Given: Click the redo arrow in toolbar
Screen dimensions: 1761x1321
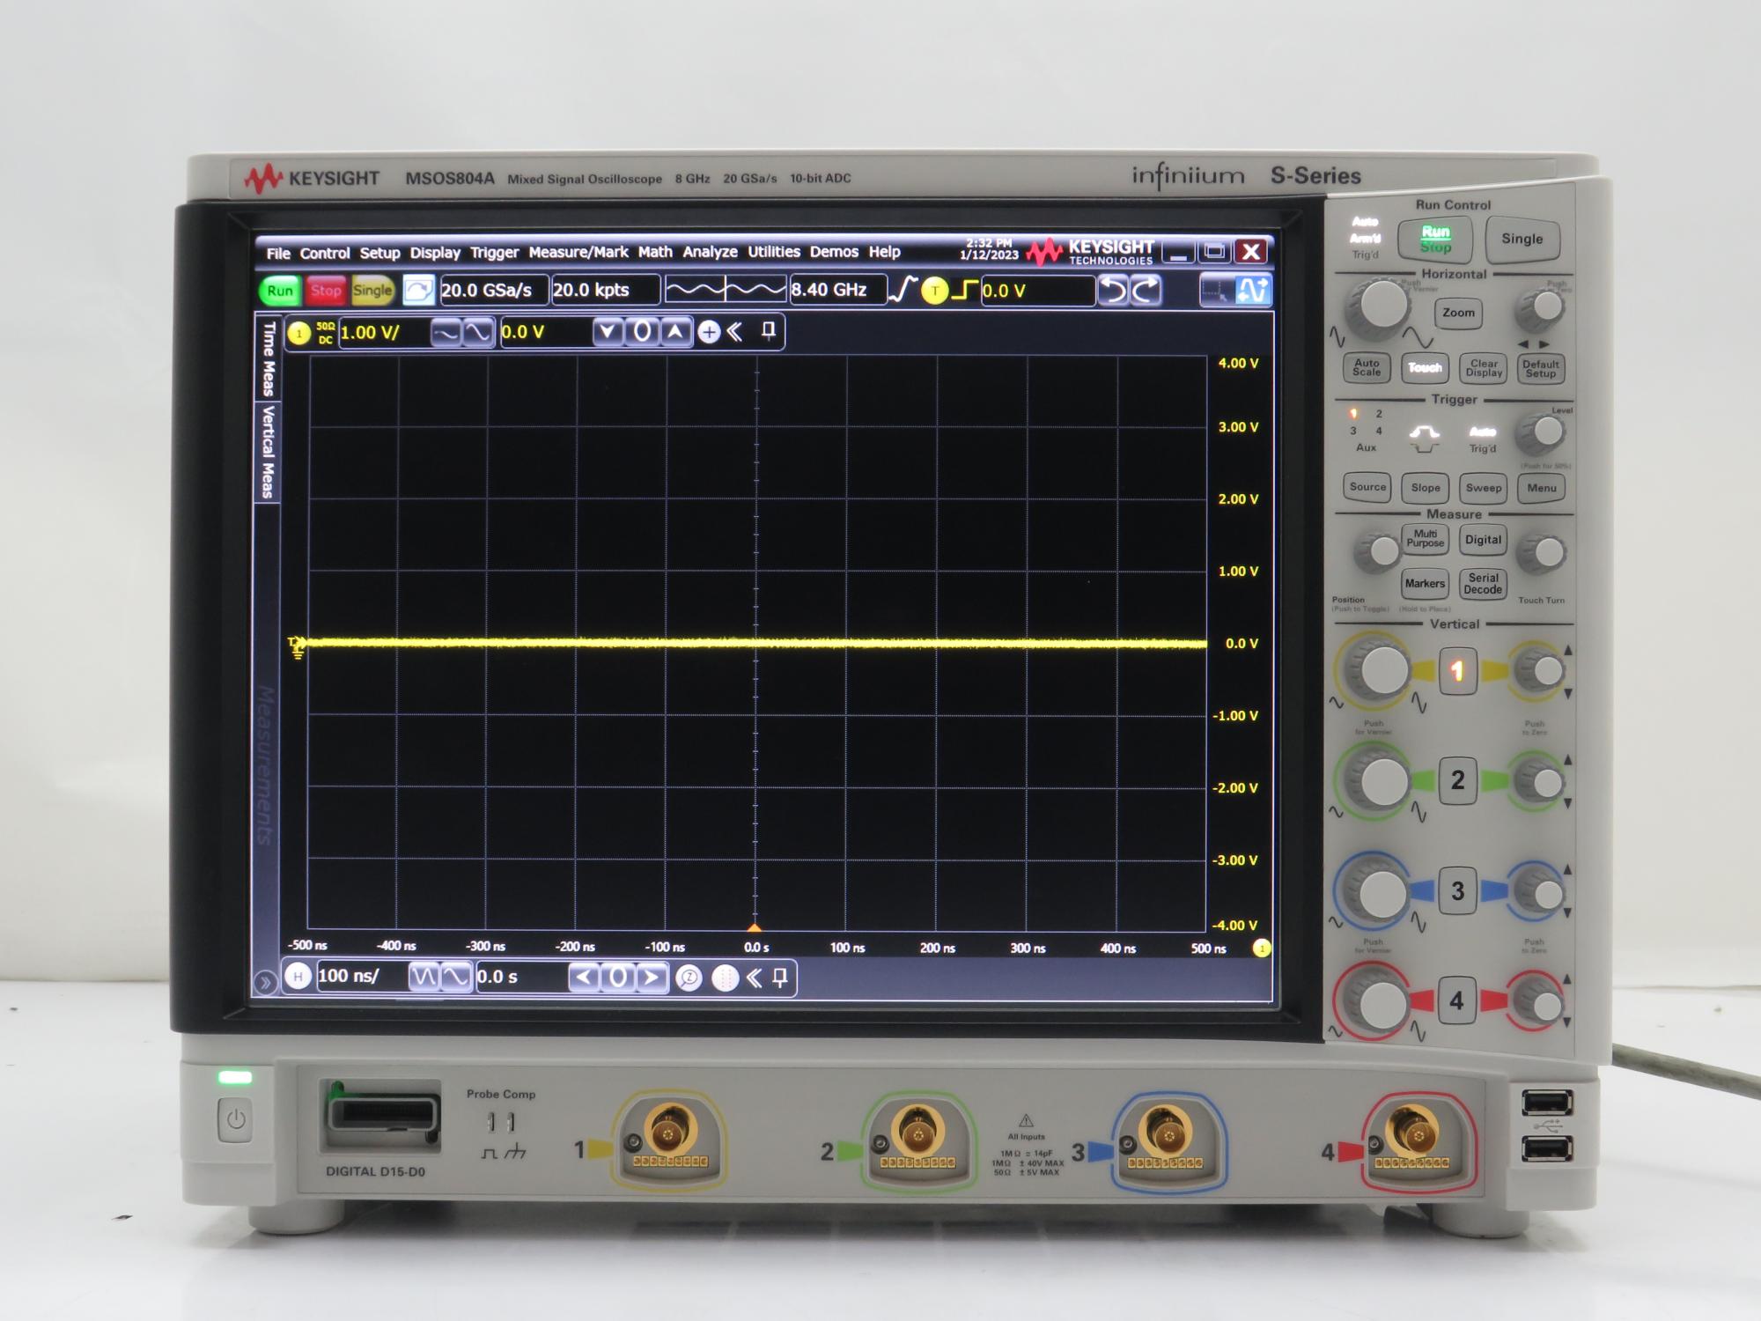Looking at the screenshot, I should tap(1146, 290).
